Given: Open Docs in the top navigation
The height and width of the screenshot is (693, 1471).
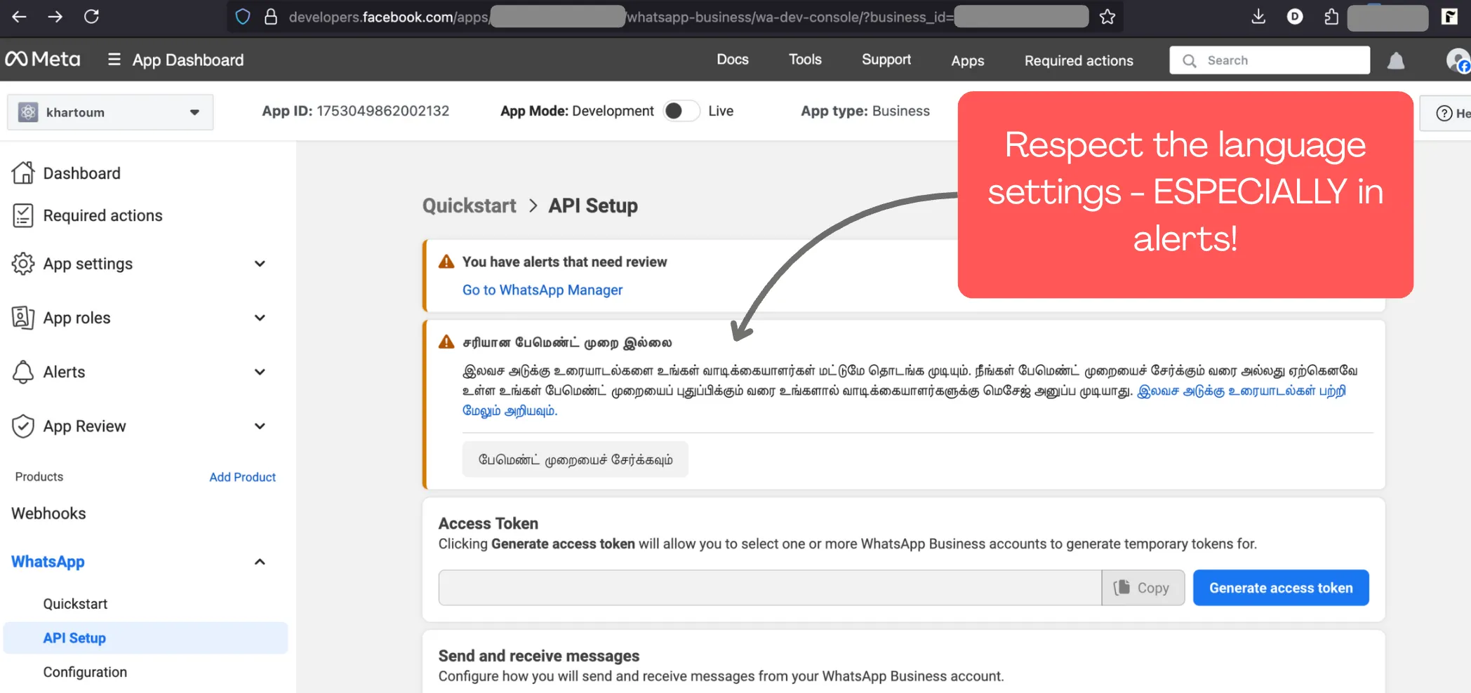Looking at the screenshot, I should click(x=732, y=60).
